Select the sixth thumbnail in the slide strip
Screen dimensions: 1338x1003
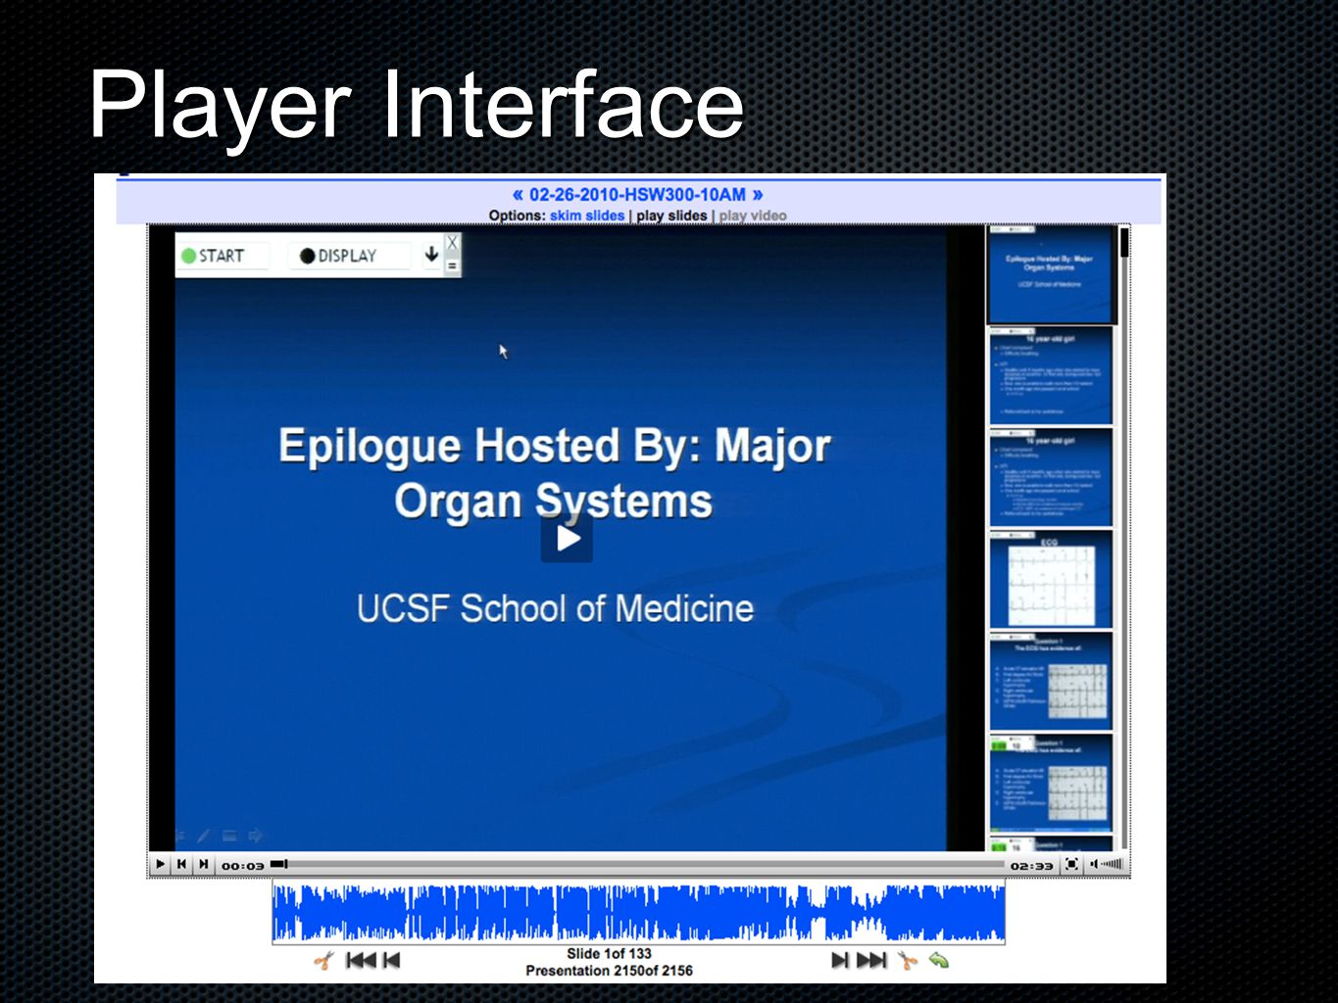point(1051,784)
